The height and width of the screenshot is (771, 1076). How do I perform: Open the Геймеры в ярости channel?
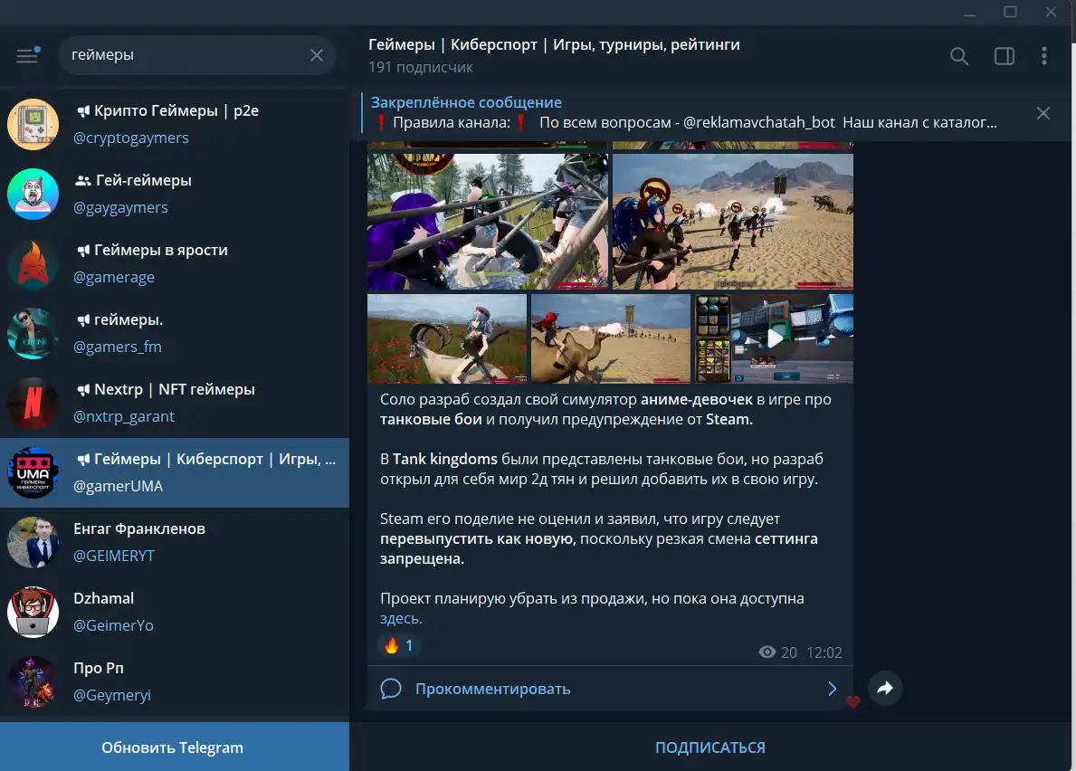pyautogui.click(x=175, y=263)
